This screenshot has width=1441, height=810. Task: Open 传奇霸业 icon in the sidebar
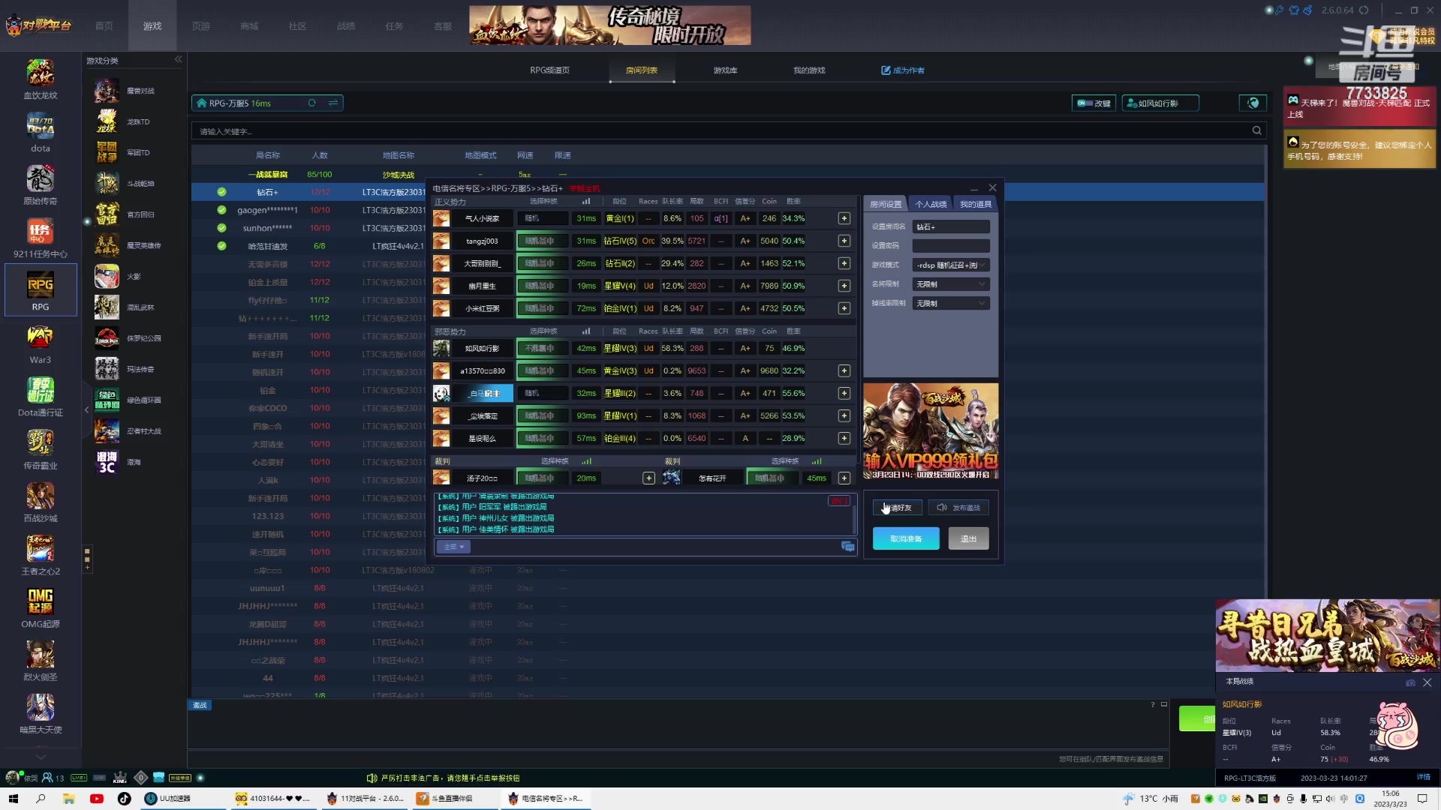[x=41, y=451]
